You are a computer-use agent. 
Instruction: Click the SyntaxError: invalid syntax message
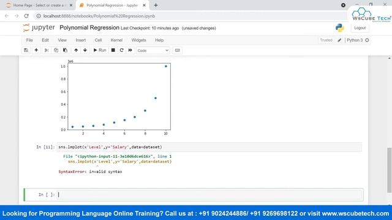pos(90,172)
